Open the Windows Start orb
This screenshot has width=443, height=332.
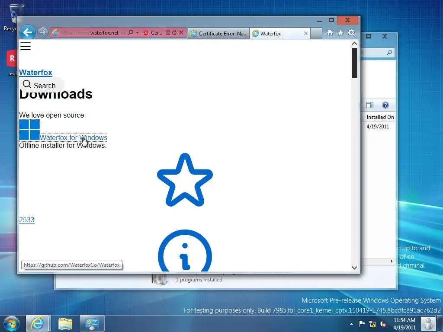coord(12,323)
